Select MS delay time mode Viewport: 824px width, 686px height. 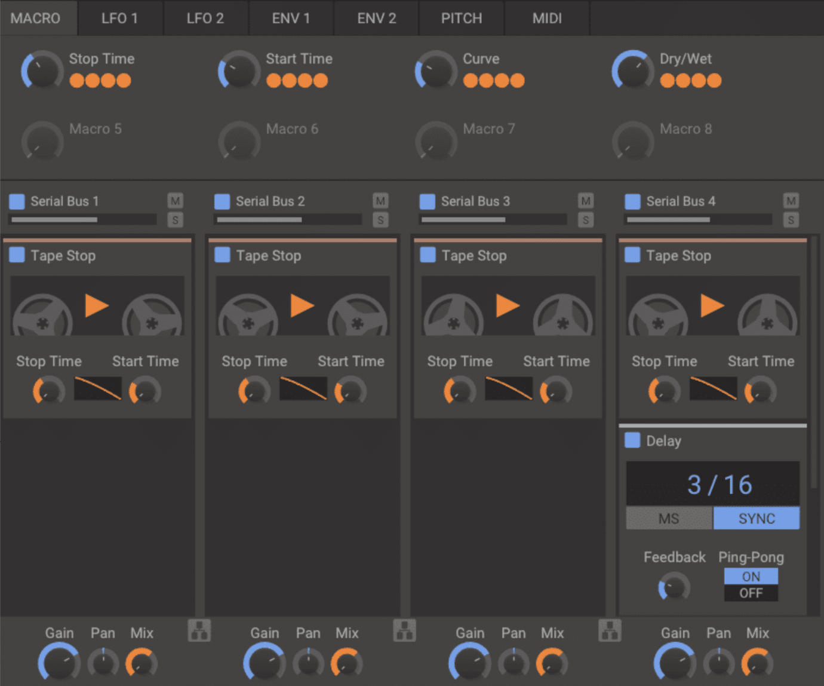[669, 518]
